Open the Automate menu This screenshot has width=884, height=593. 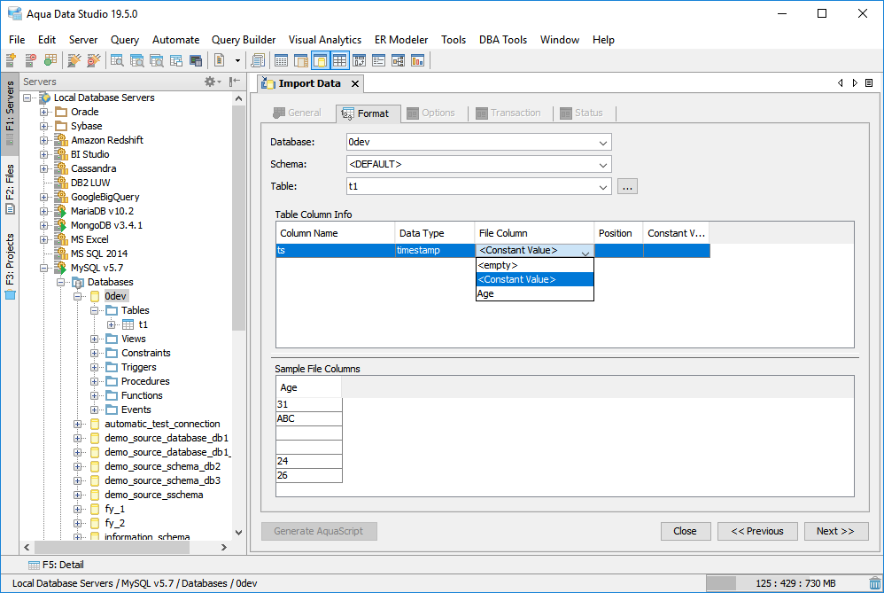(175, 40)
